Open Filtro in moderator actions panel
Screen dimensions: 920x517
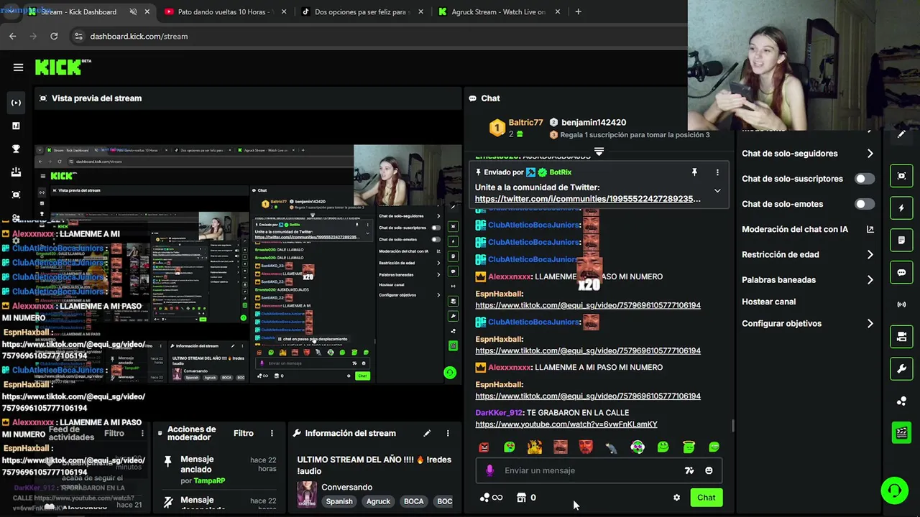click(x=243, y=433)
